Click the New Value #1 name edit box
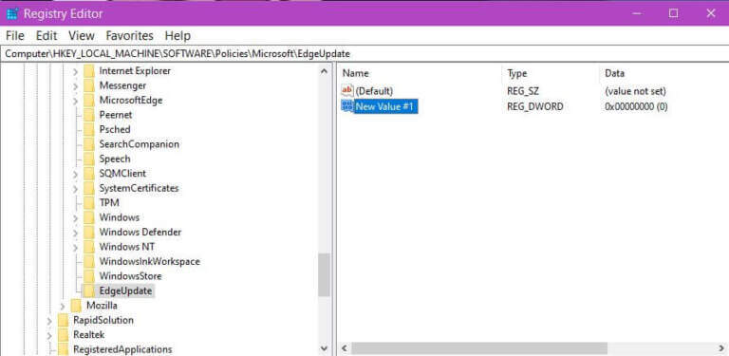The height and width of the screenshot is (356, 729). [386, 107]
